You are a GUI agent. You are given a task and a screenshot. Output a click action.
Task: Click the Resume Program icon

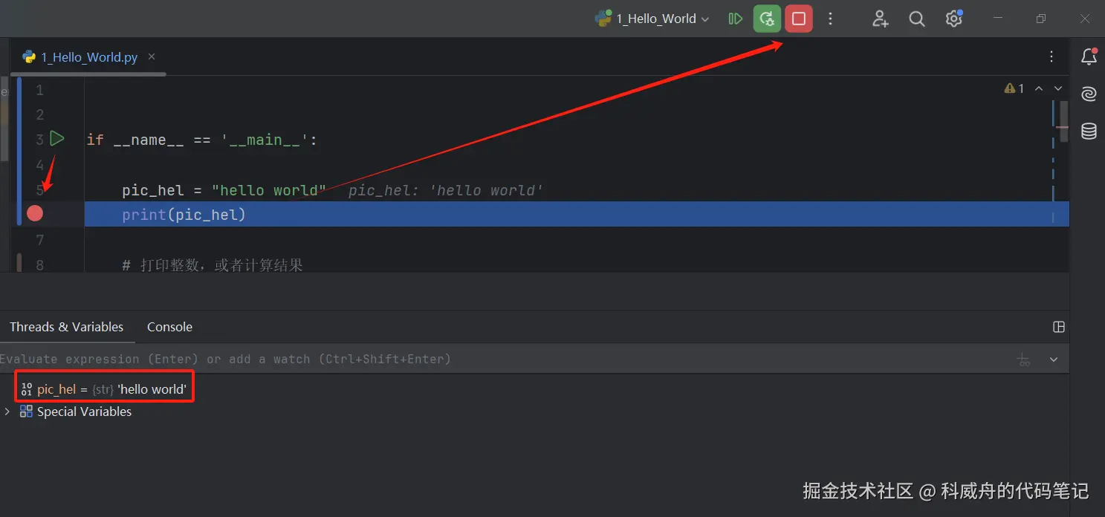[736, 19]
